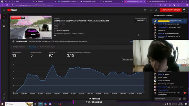
Task: Click the Игры category value
Action: [56, 26]
